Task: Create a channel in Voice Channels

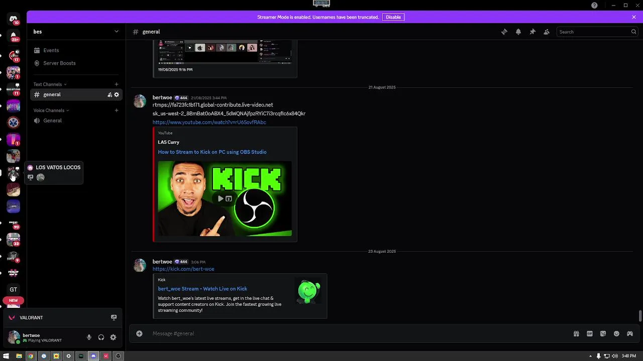Action: [117, 110]
